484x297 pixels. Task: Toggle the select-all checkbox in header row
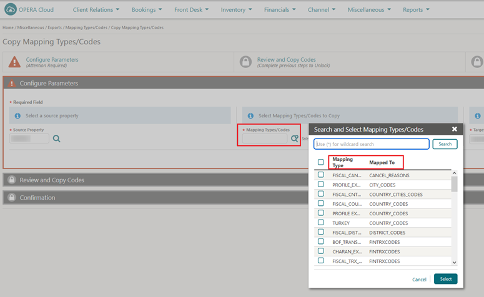pos(321,162)
